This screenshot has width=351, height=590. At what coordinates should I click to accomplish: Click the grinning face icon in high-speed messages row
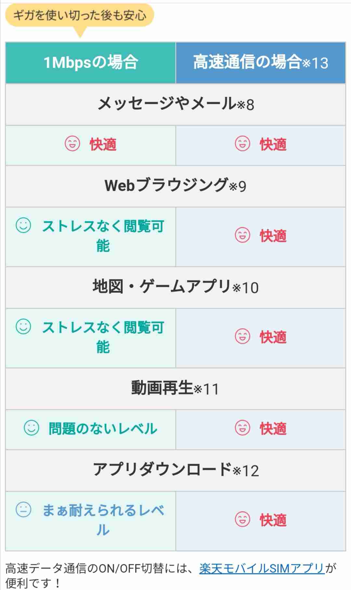pos(242,144)
